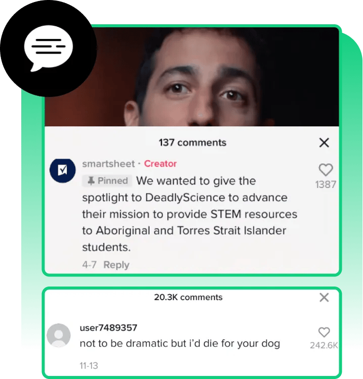Click the 242.6K like count
This screenshot has width=363, height=379.
[x=324, y=346]
